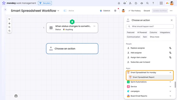Viewport: 177px width, 100px height.
Task: Click the invite members icon
Action: coord(130,3)
